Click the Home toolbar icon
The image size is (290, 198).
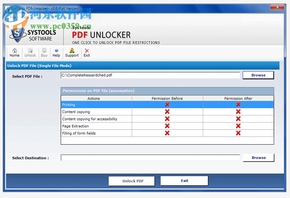tap(15, 53)
